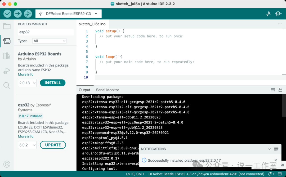Click the esp32:esptool_py@4.5.1 output line

click(105, 138)
